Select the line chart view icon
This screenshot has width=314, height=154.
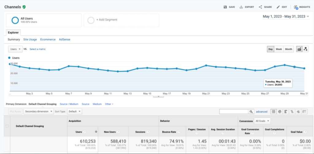pyautogui.click(x=299, y=49)
